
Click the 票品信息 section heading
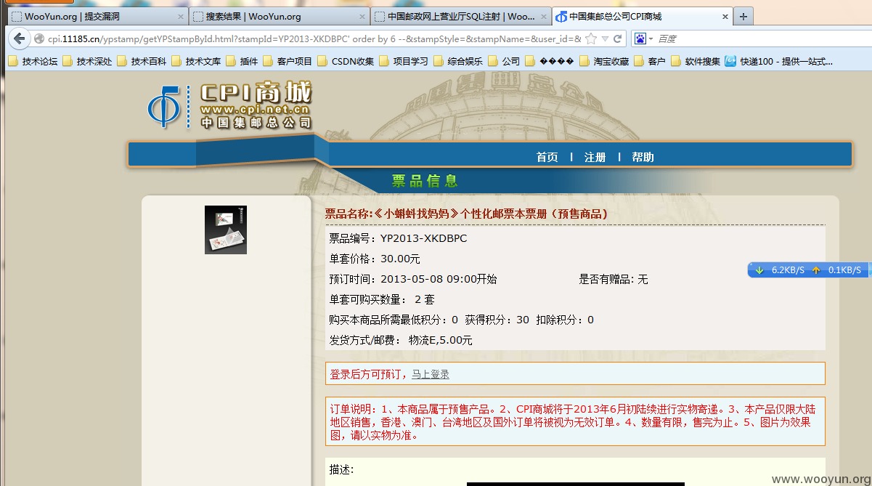425,181
